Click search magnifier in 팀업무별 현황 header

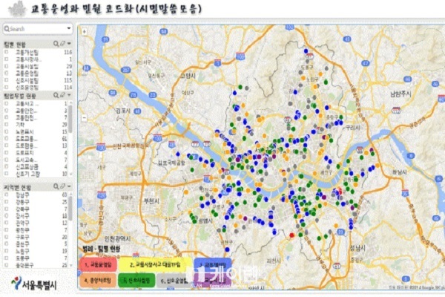[56, 95]
